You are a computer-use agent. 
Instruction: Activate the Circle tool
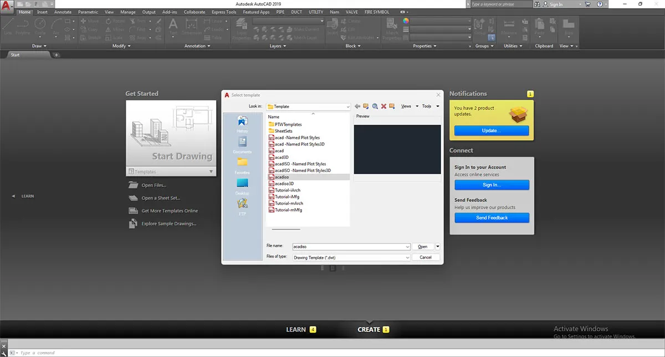point(40,24)
